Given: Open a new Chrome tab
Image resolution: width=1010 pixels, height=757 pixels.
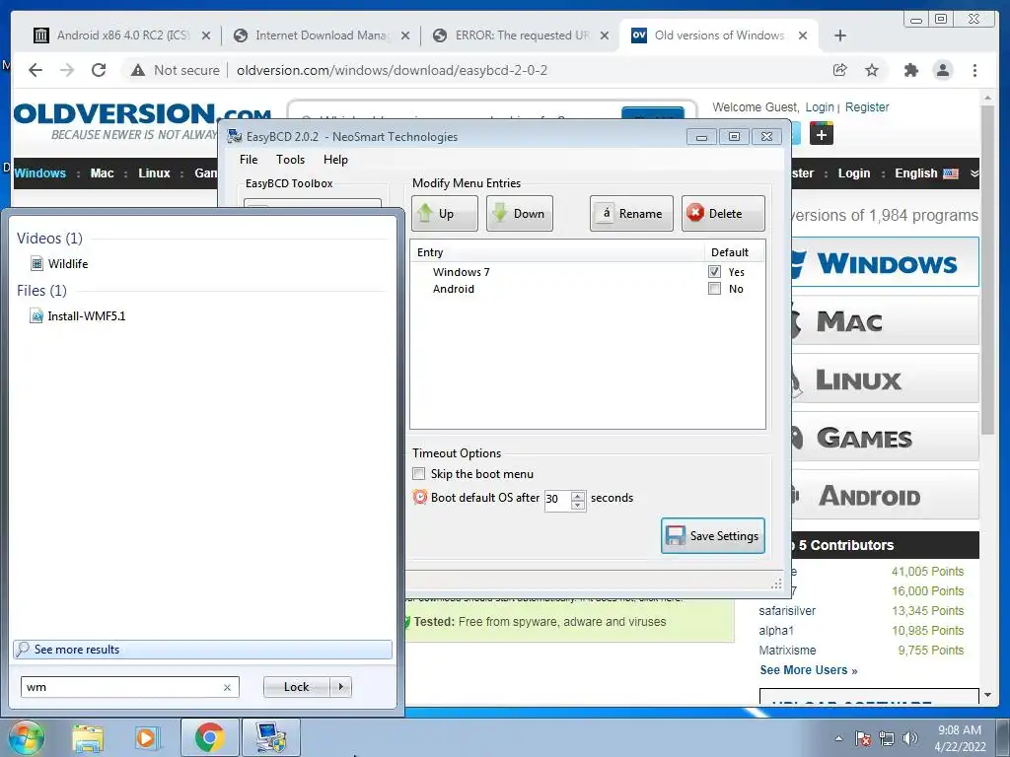Looking at the screenshot, I should (840, 35).
